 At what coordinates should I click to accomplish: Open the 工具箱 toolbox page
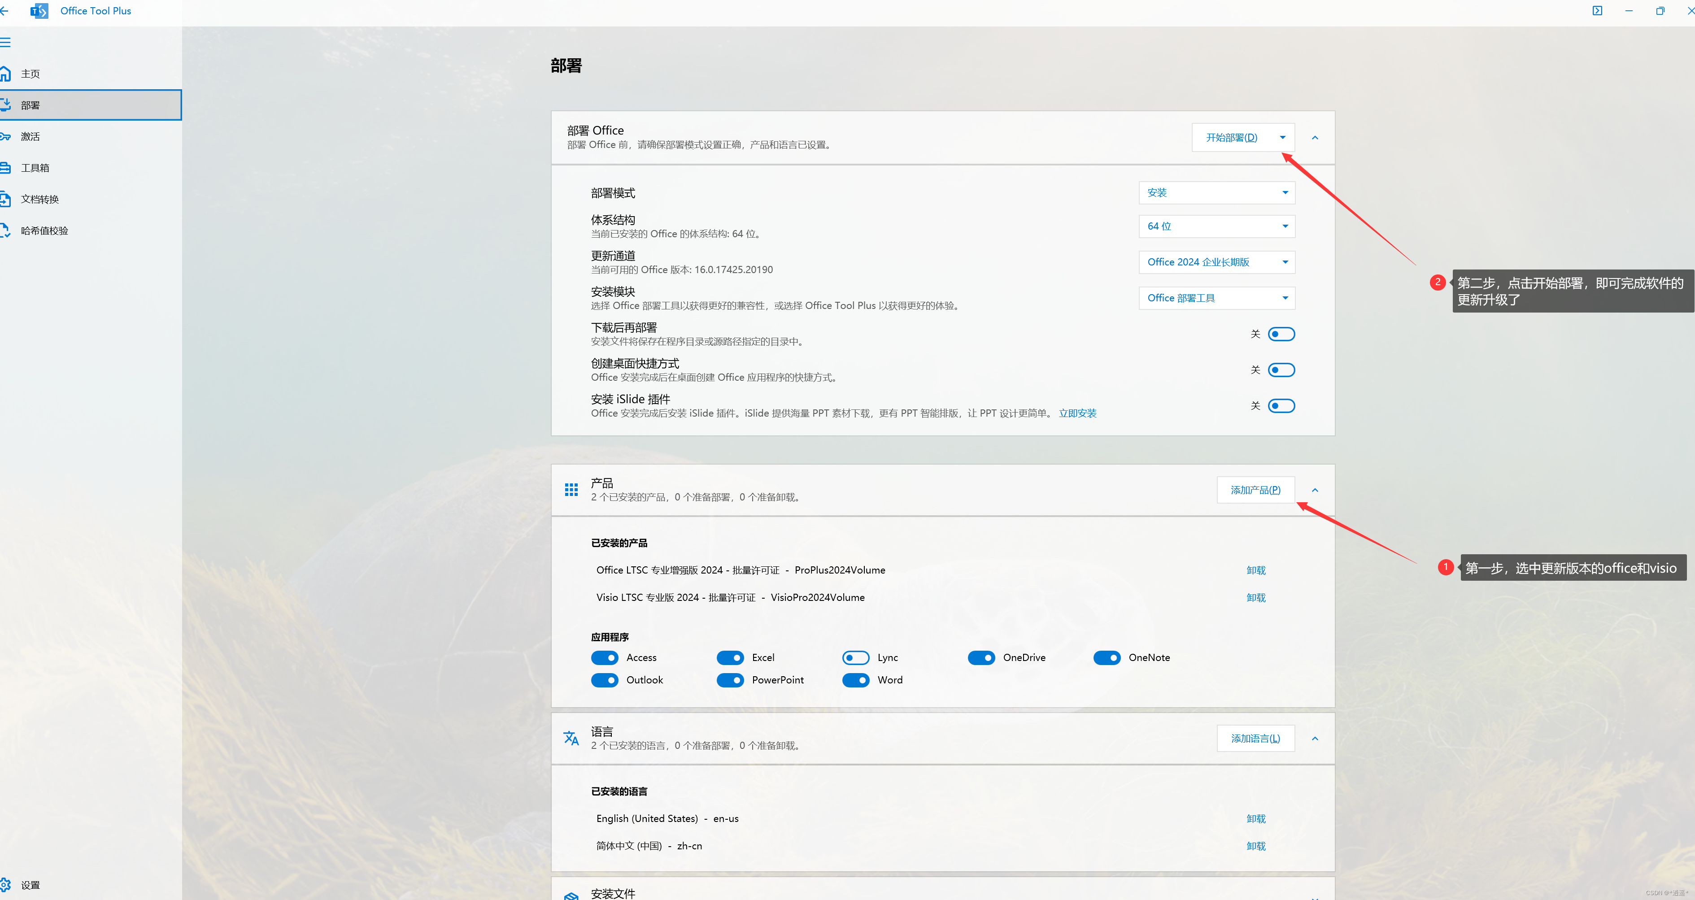91,168
